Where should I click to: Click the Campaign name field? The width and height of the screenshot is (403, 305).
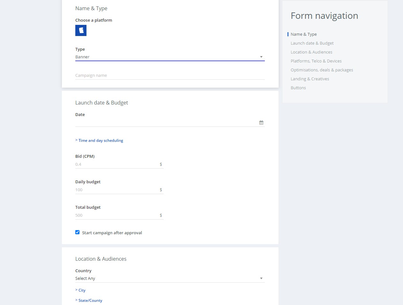click(170, 76)
